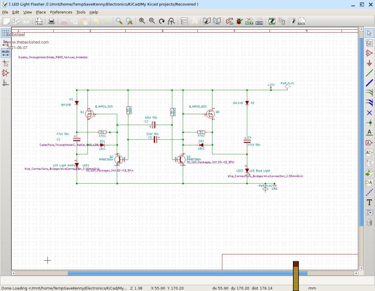This screenshot has height=291, width=375.
Task: Toggle grid visibility button
Action: [5, 33]
